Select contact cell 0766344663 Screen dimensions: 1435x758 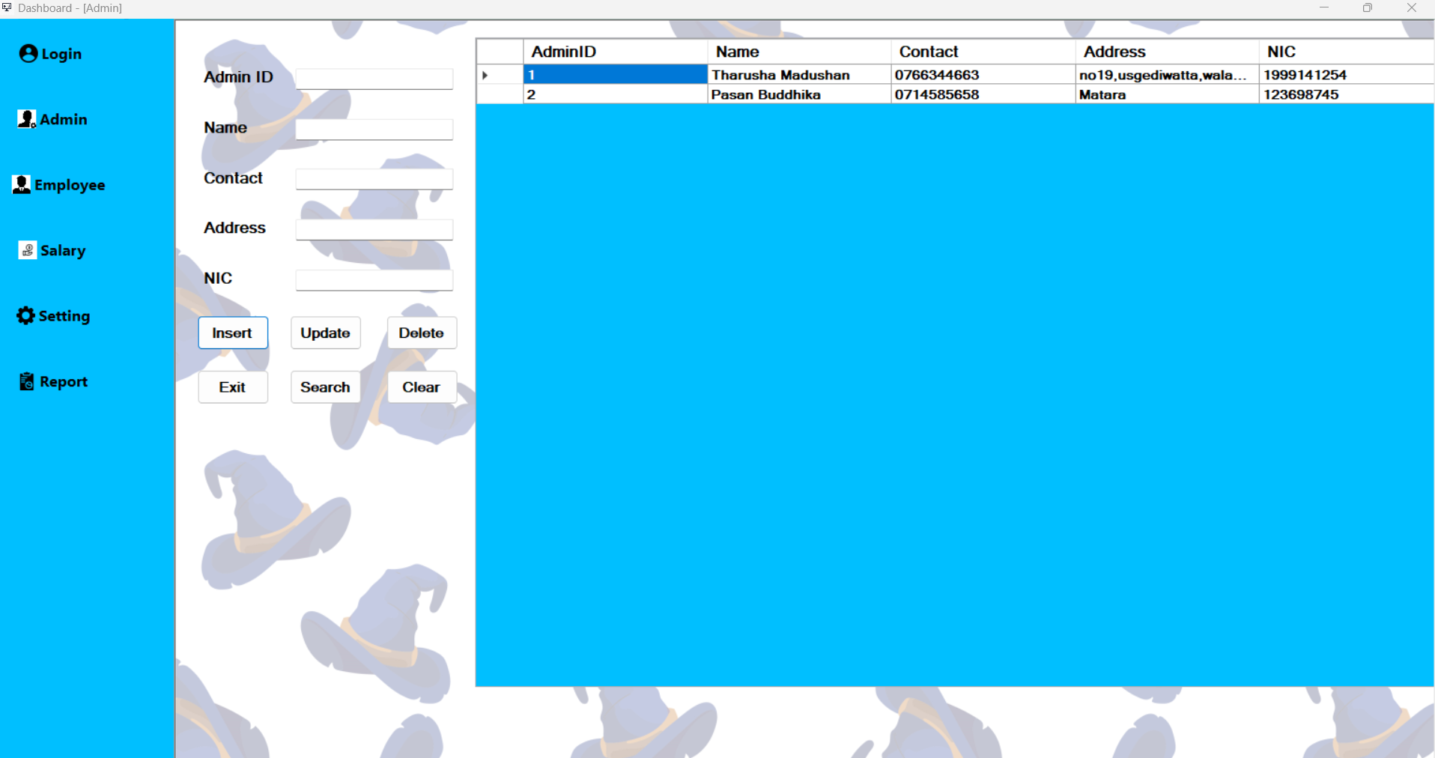983,74
